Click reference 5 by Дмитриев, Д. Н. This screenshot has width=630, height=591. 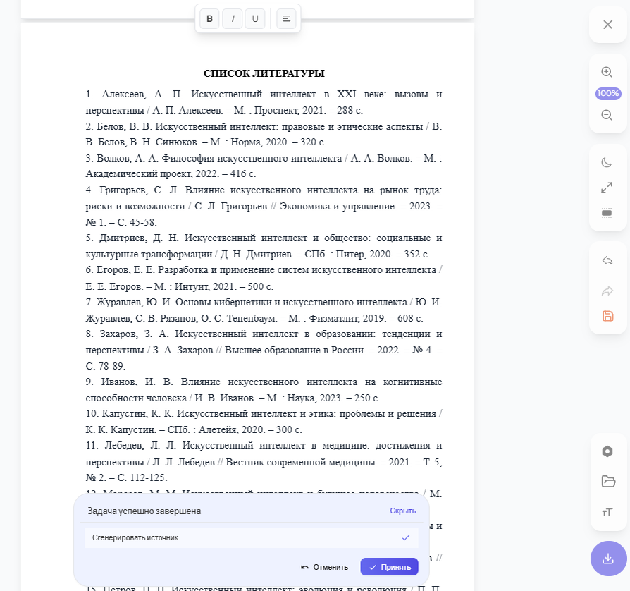pos(264,246)
